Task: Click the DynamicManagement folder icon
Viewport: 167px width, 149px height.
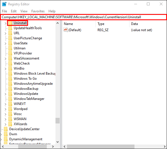Action: pos(6,139)
